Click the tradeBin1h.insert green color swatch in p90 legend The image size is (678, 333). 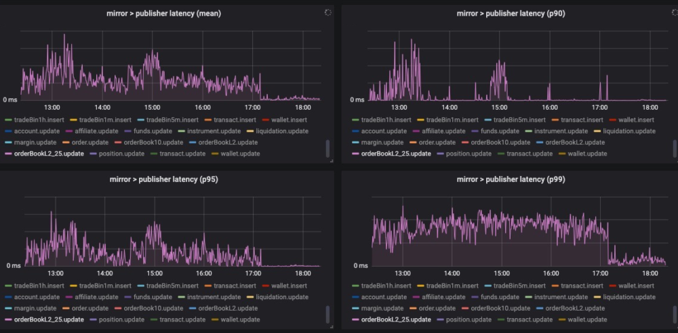[x=355, y=120]
